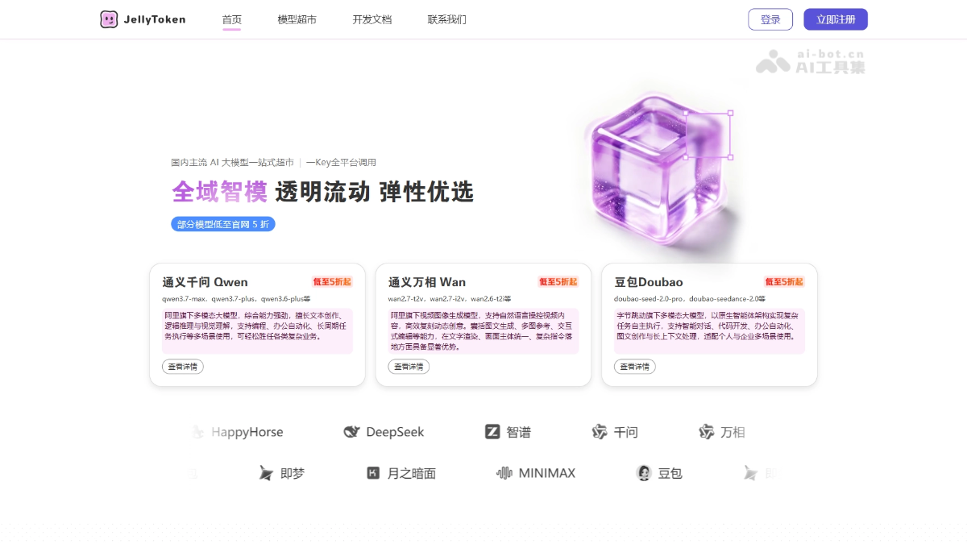This screenshot has height=544, width=967.
Task: View details for 豆包Doubao card
Action: (x=635, y=367)
